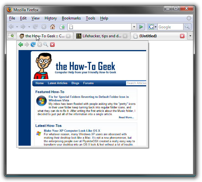The image size is (202, 182).
Task: Click the Read More... link
Action: tap(126, 117)
